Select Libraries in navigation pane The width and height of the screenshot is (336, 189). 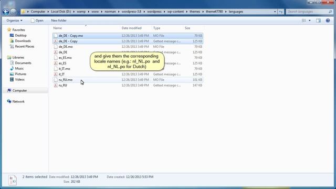[18, 57]
